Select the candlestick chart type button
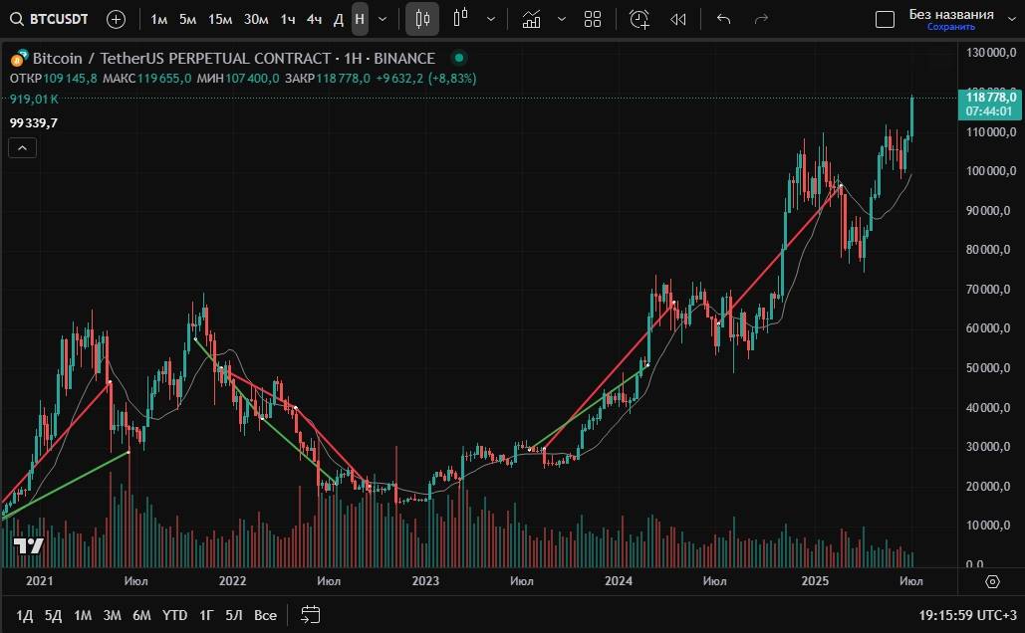1025x633 pixels. point(422,19)
